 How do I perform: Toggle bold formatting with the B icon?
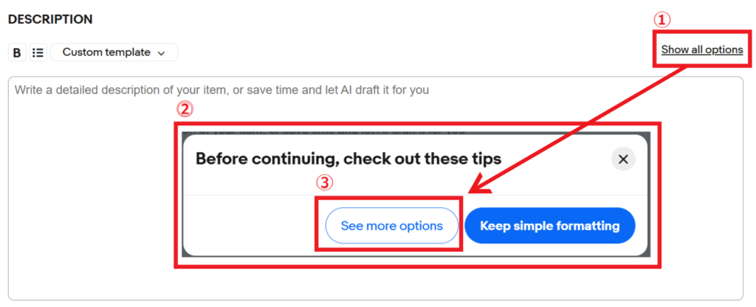(x=17, y=52)
